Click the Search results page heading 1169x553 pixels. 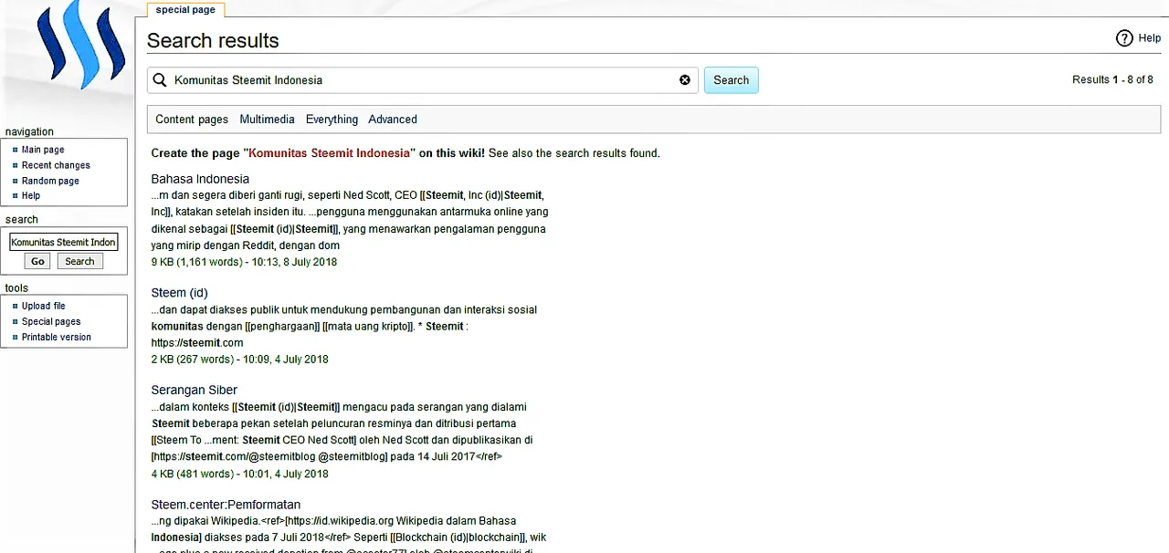[213, 40]
